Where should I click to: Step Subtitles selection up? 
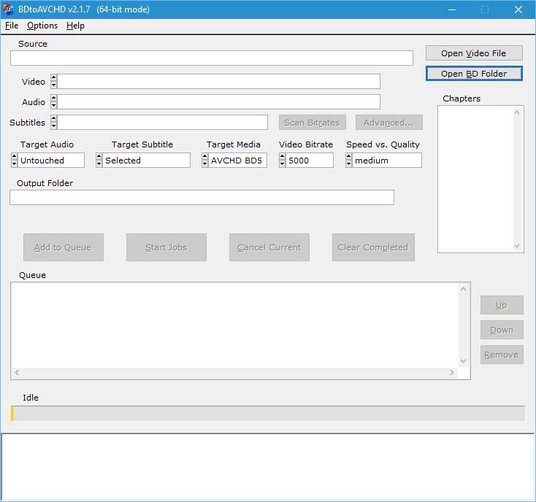coord(53,118)
